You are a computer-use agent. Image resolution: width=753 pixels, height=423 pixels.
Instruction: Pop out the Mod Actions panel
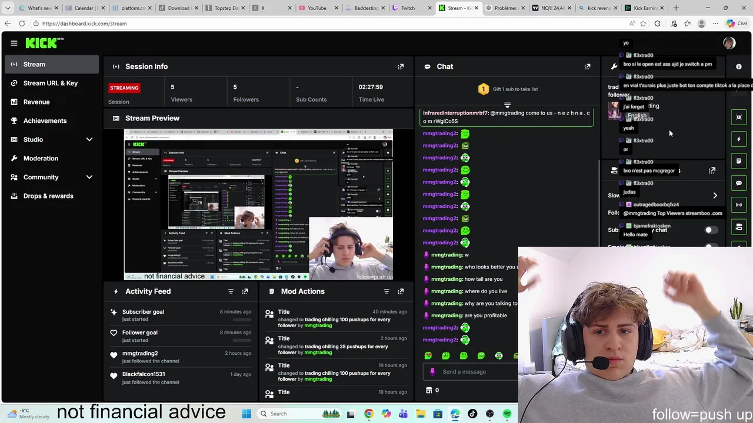(401, 291)
